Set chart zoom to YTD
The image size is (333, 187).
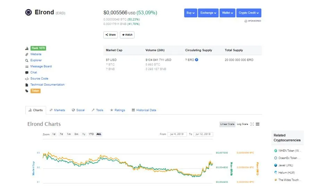(91, 134)
